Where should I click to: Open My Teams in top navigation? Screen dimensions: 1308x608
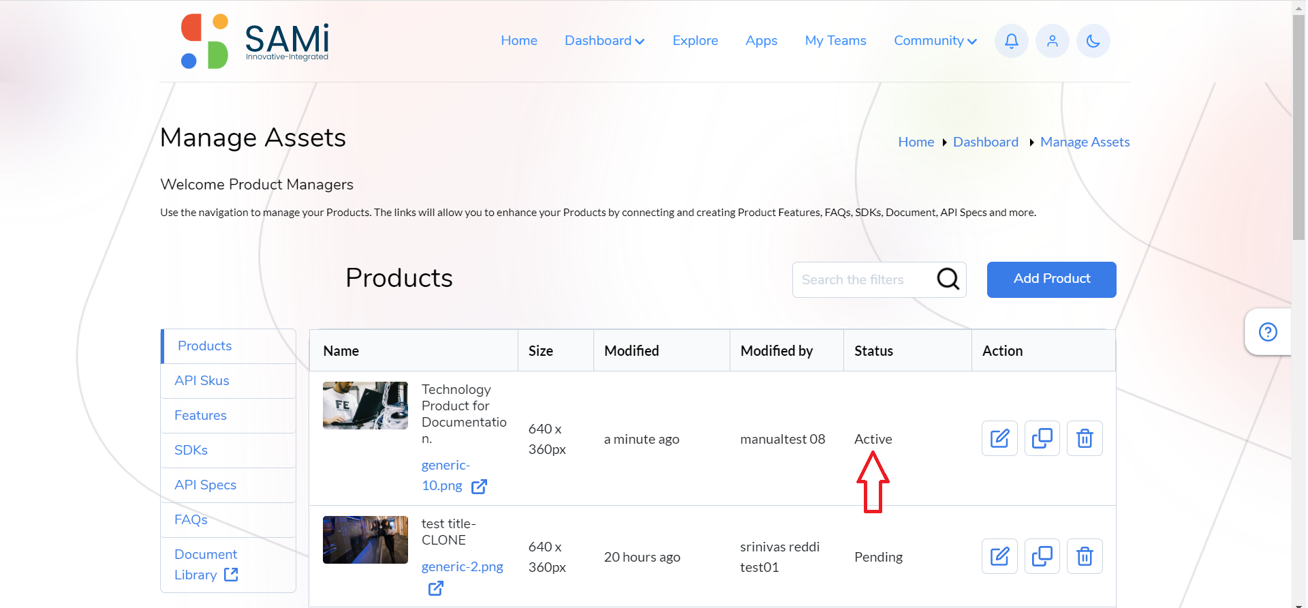836,41
